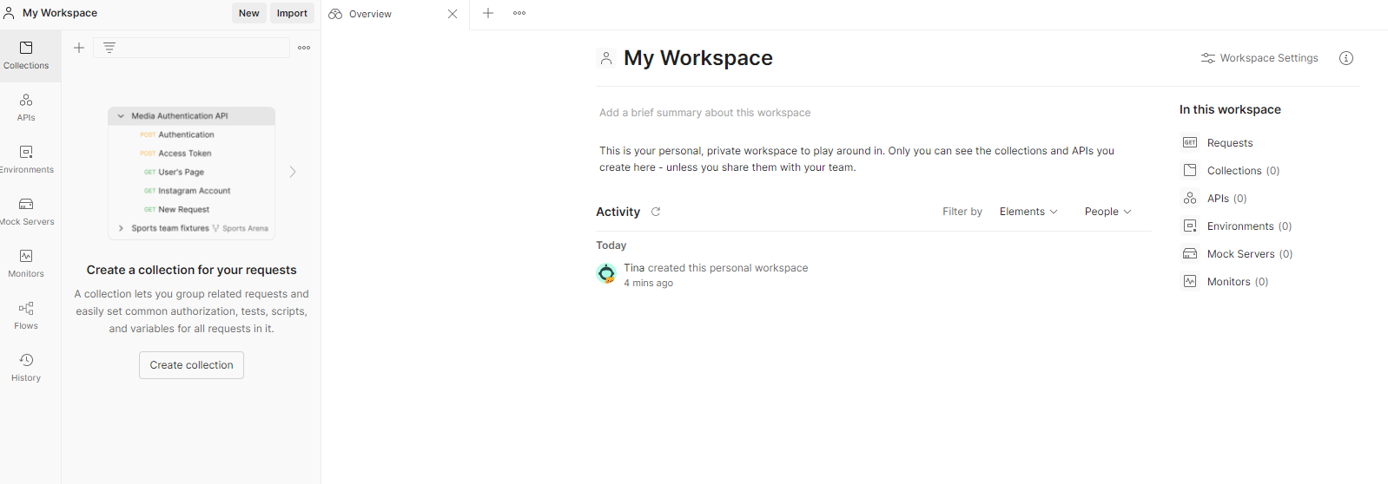Click the plus icon to add collection
Screen dimensions: 1388x484
click(79, 48)
